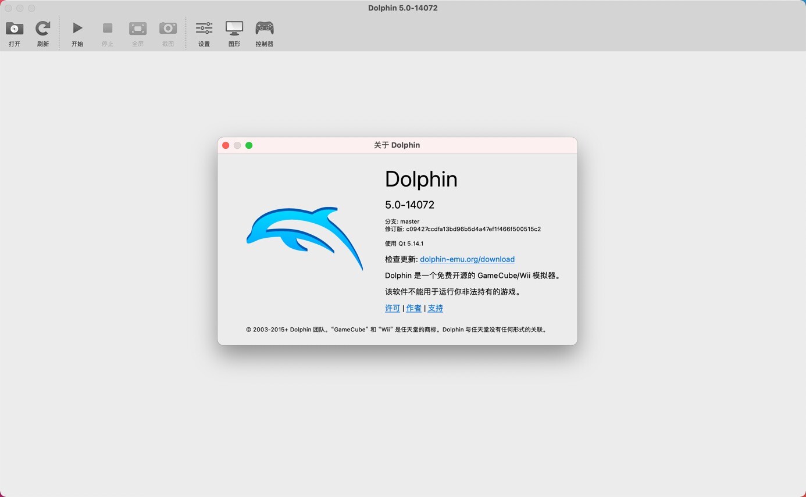
Task: Click the © 2003-2015+ Dolphin 团队 copyright line
Action: point(397,330)
